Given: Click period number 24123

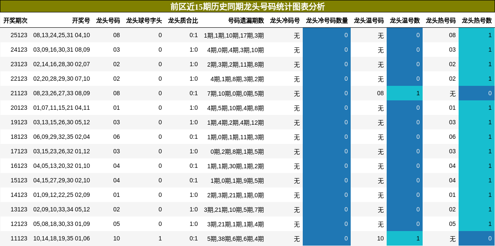Looking at the screenshot, I should click(19, 50).
